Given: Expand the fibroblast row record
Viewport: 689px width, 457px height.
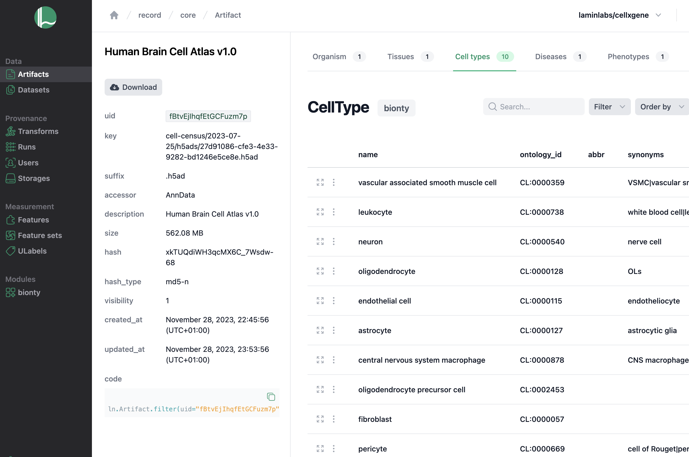Looking at the screenshot, I should (320, 419).
